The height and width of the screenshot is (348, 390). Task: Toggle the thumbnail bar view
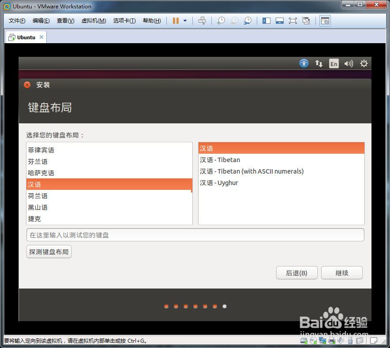280,21
